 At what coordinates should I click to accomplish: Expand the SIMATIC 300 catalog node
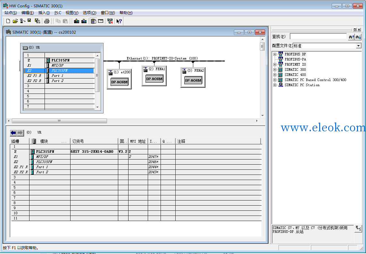(275, 70)
